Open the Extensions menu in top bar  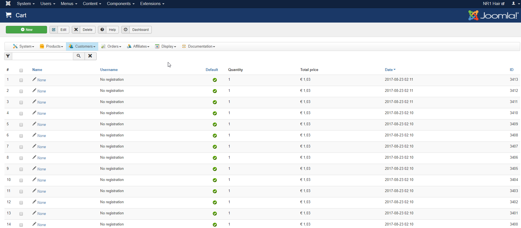pos(152,4)
